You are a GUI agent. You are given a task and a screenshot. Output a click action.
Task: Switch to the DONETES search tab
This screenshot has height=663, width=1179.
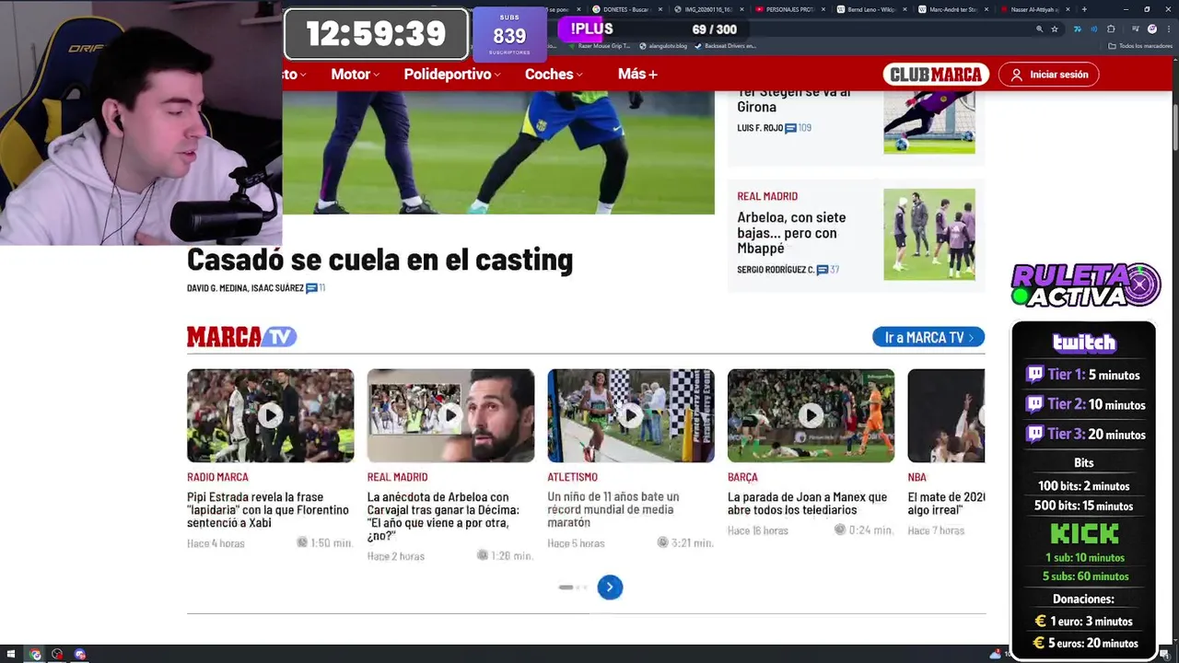[x=626, y=9]
